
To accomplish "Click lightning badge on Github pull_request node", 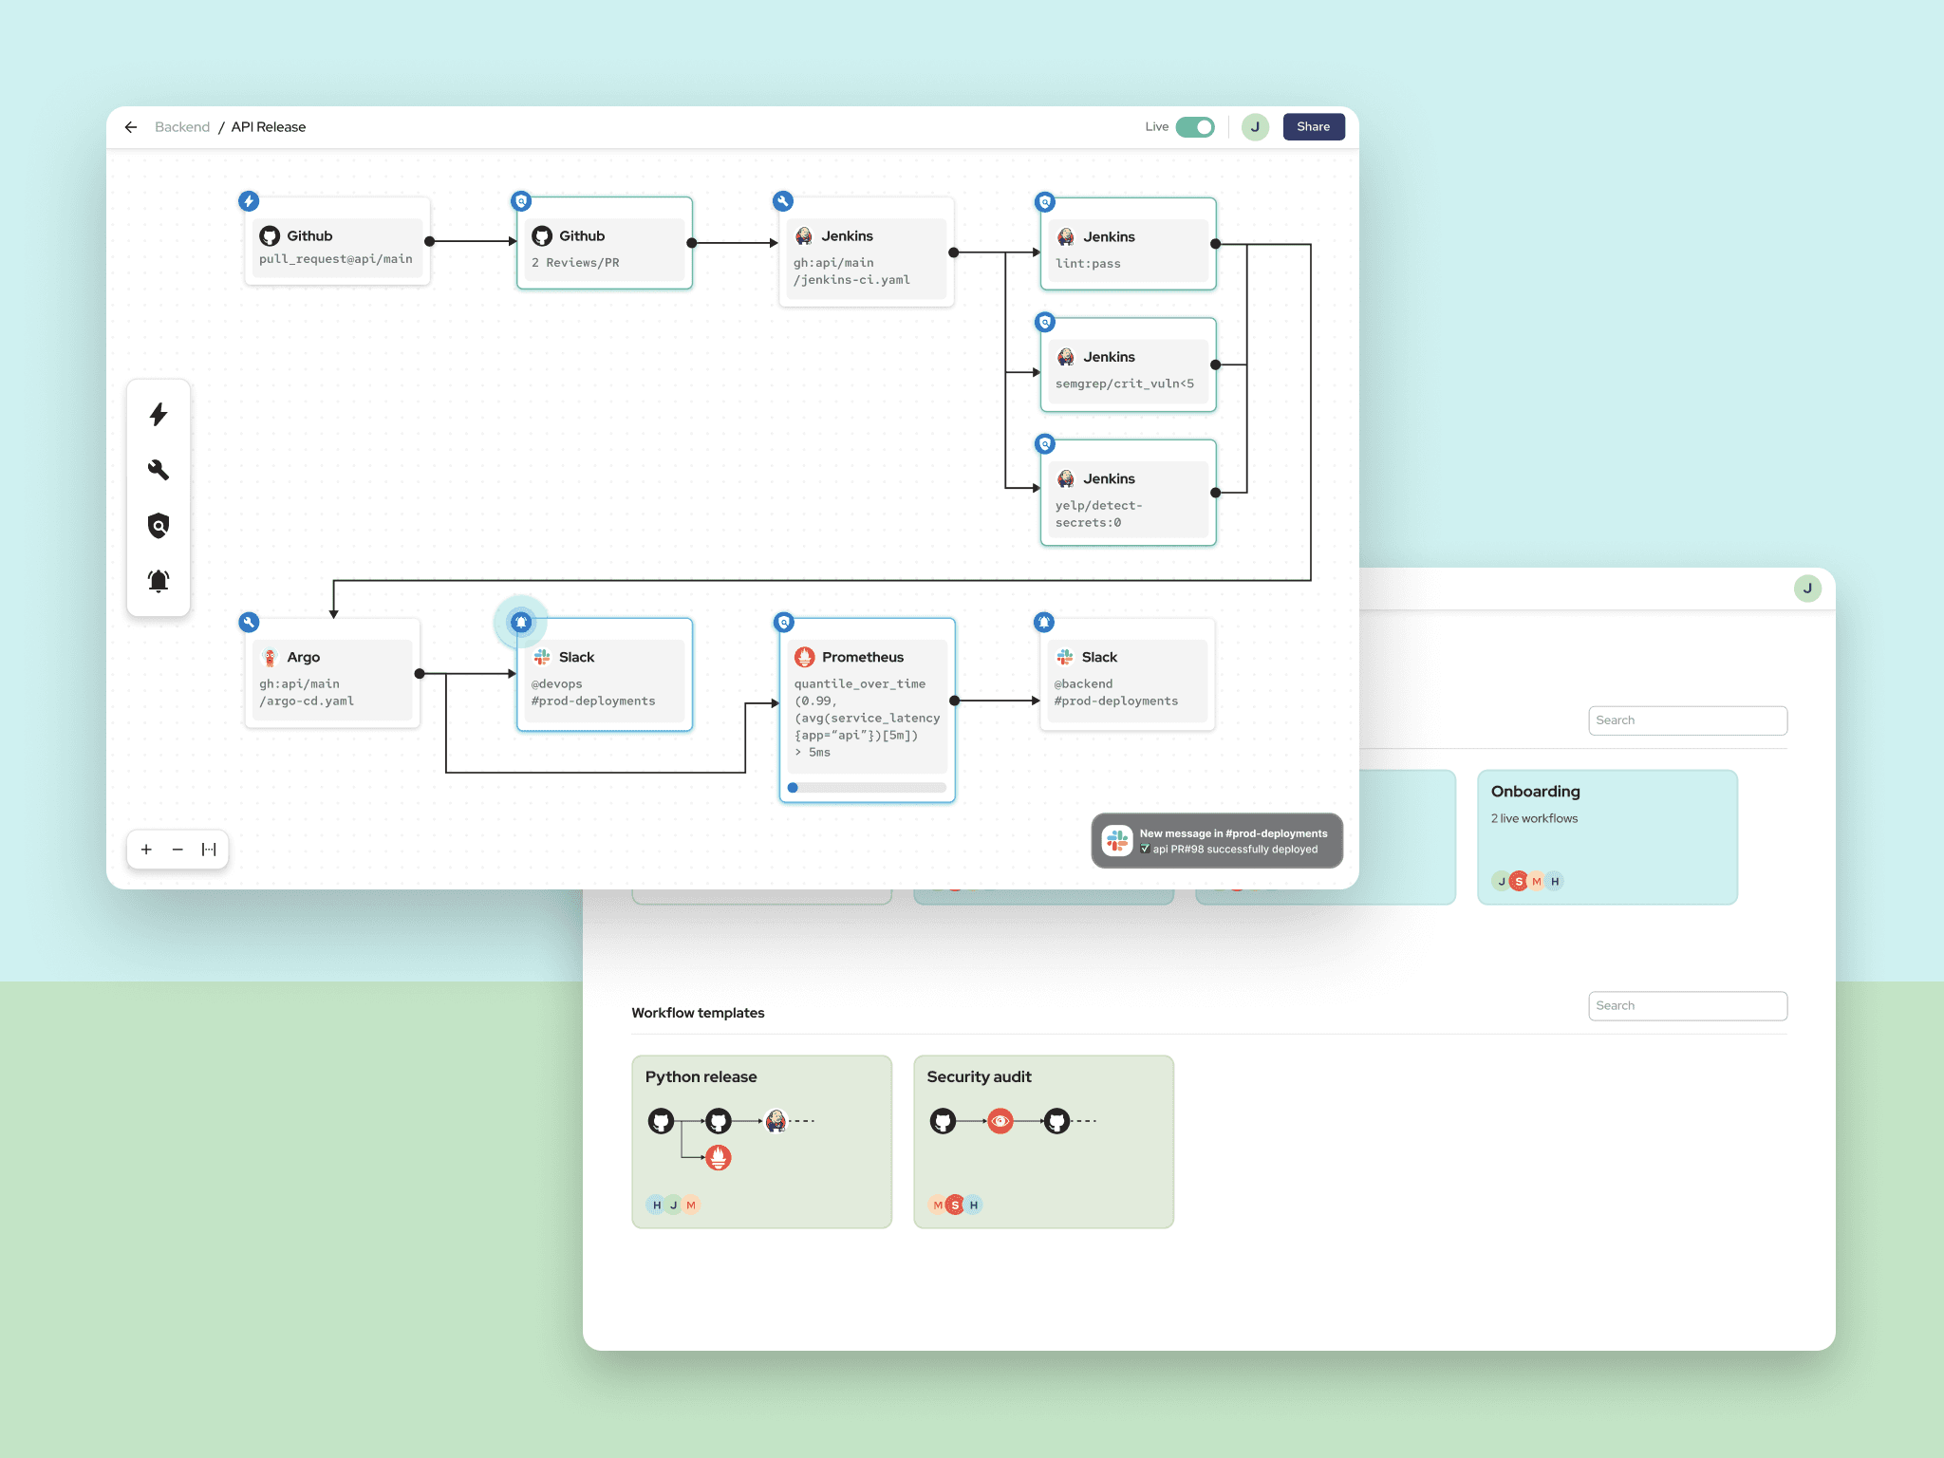I will [249, 201].
